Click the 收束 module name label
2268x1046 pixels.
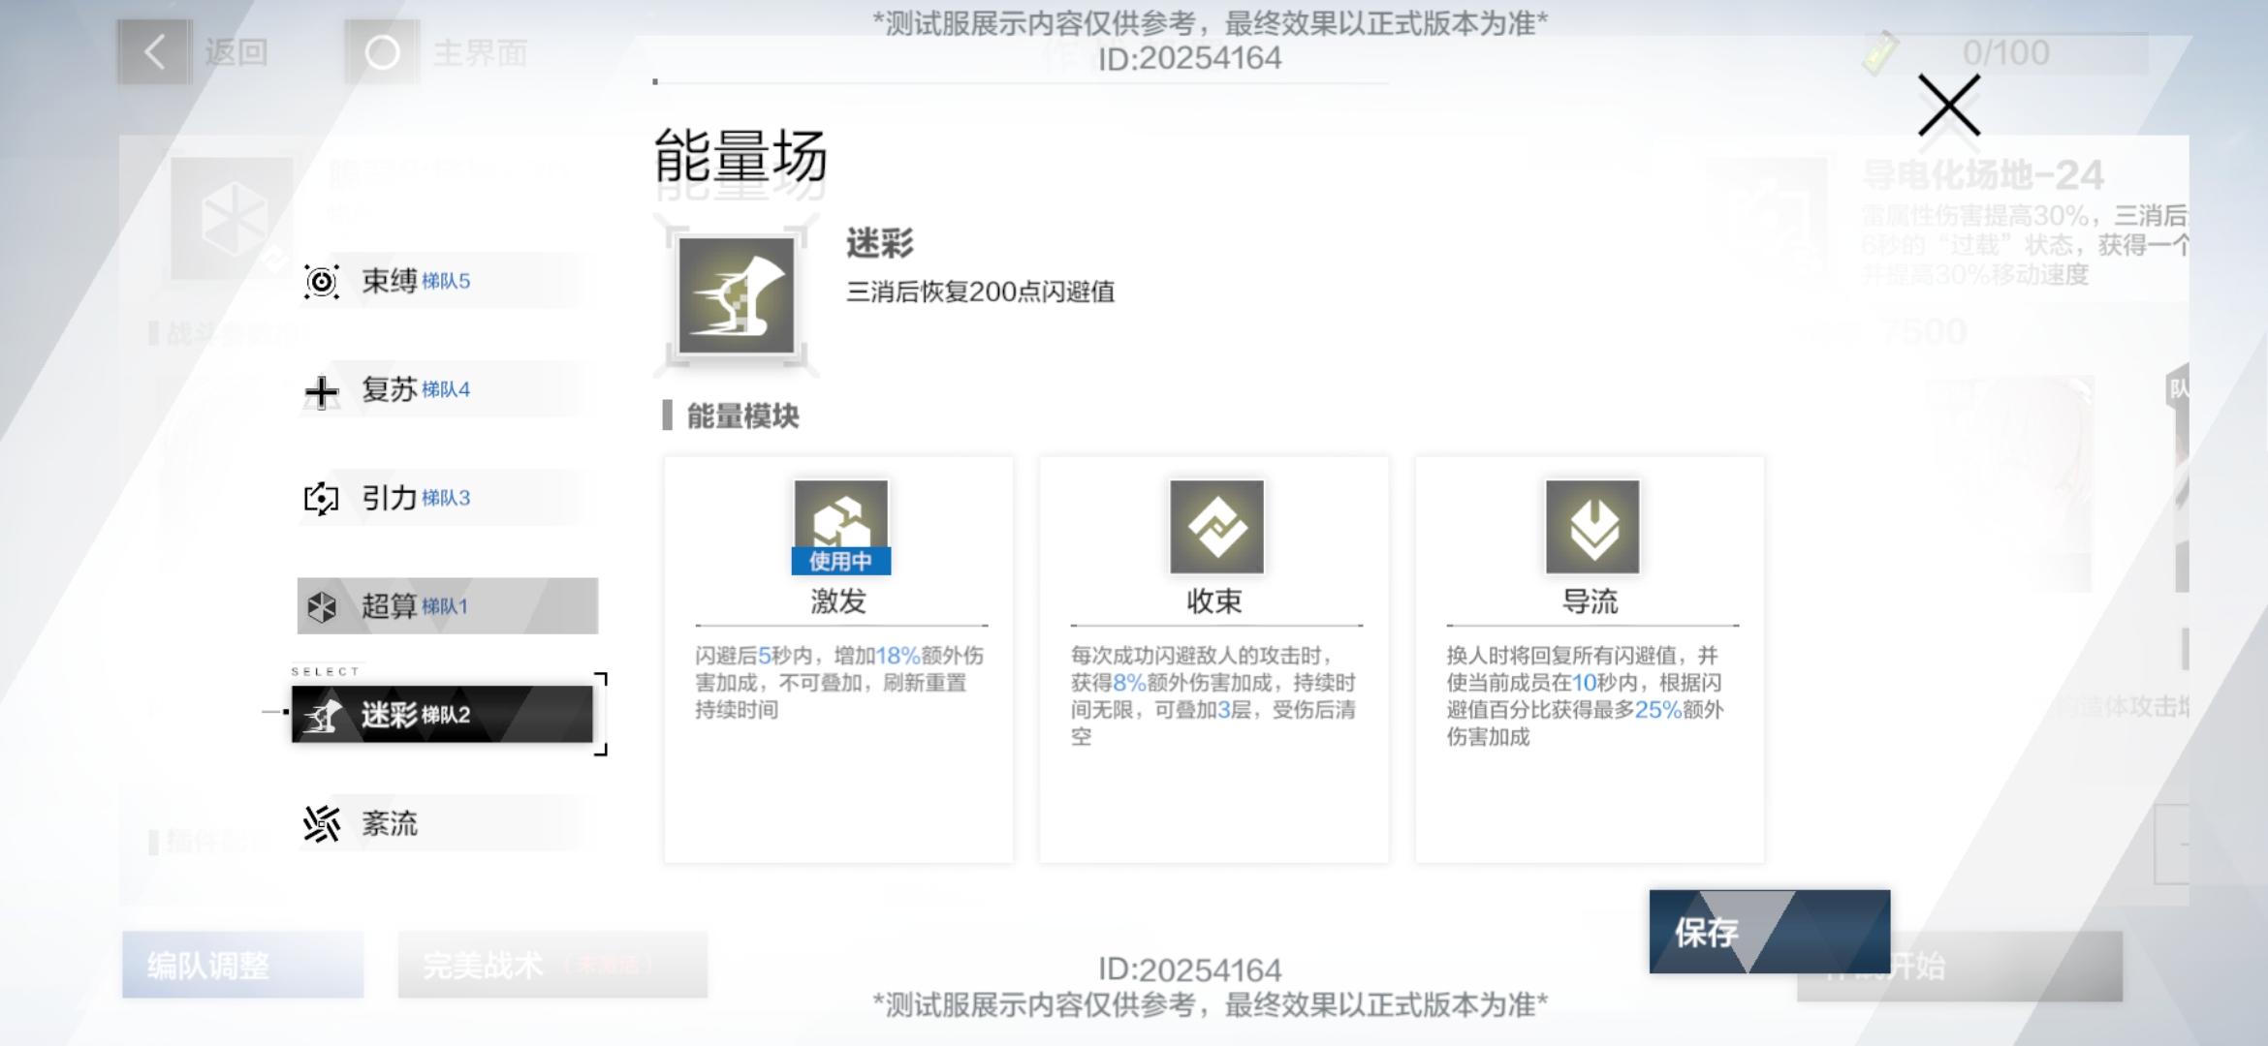(1214, 601)
